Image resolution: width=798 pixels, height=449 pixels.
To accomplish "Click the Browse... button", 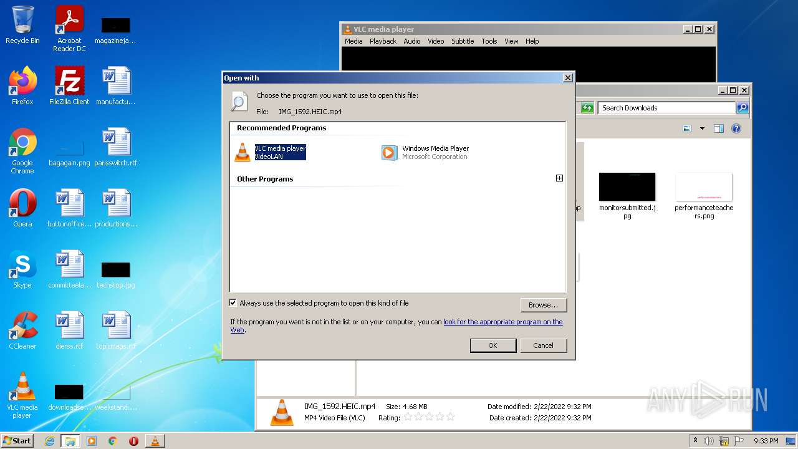I will (x=543, y=305).
